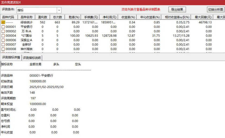The width and height of the screenshot is (225, 138).
Task: Click the document icon beside code 000008
Action: point(3,49)
